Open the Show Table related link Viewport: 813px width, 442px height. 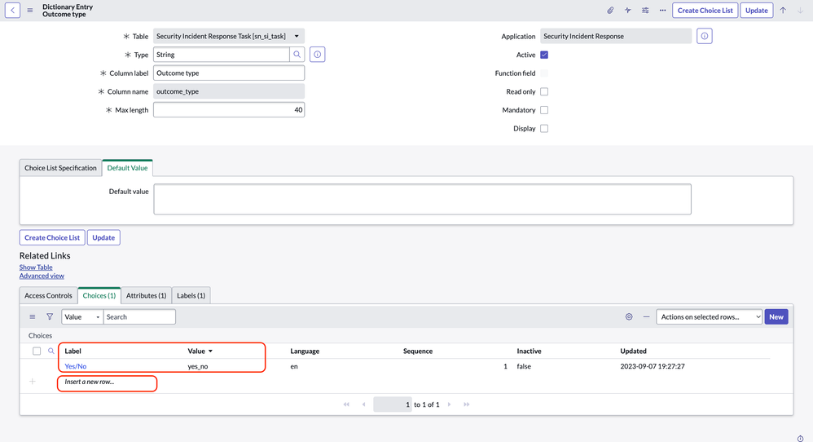pos(36,267)
